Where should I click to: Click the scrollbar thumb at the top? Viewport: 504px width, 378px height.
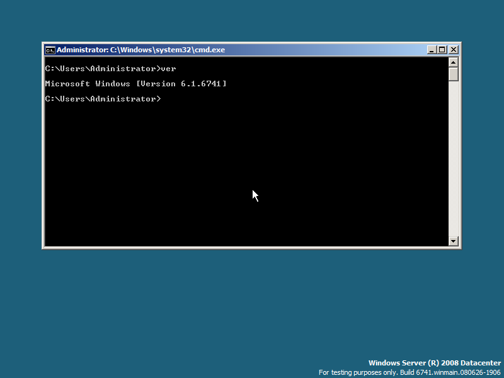[x=454, y=72]
